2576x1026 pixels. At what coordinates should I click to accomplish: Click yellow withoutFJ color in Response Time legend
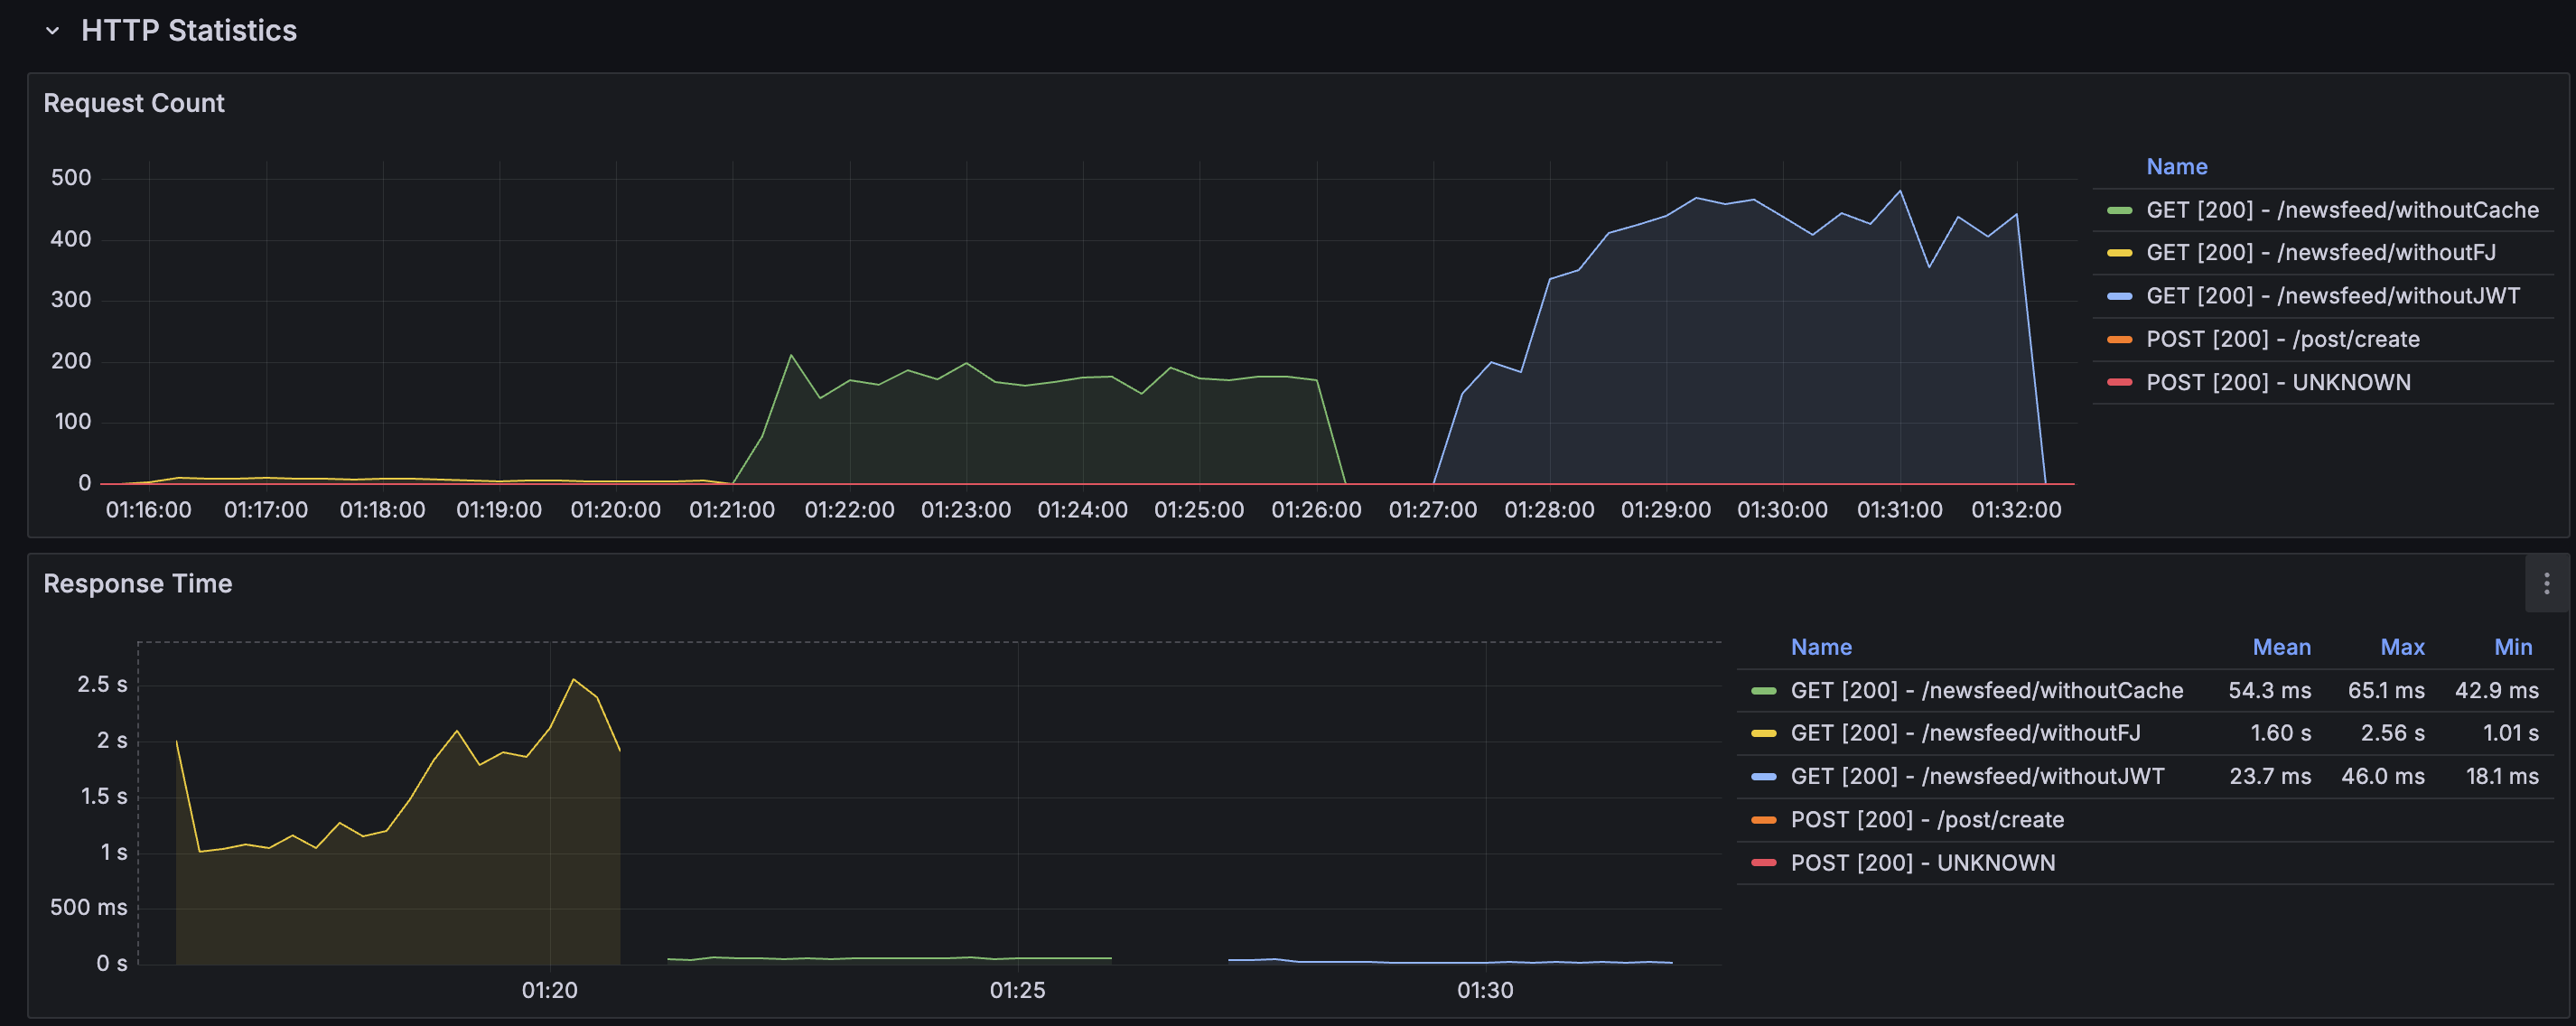[1763, 733]
